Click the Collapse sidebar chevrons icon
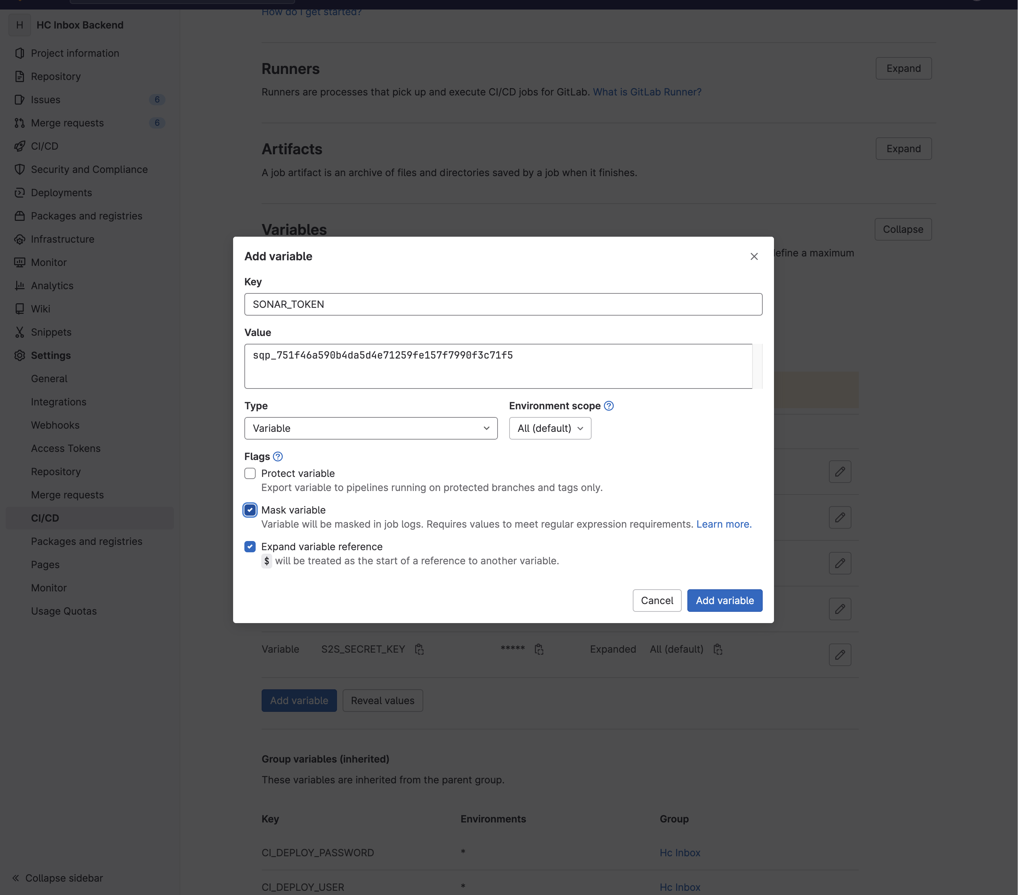This screenshot has height=895, width=1018. 16,878
